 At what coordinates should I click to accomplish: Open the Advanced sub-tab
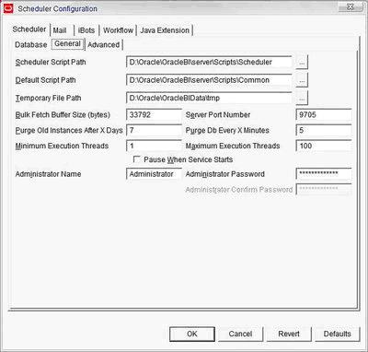[104, 44]
